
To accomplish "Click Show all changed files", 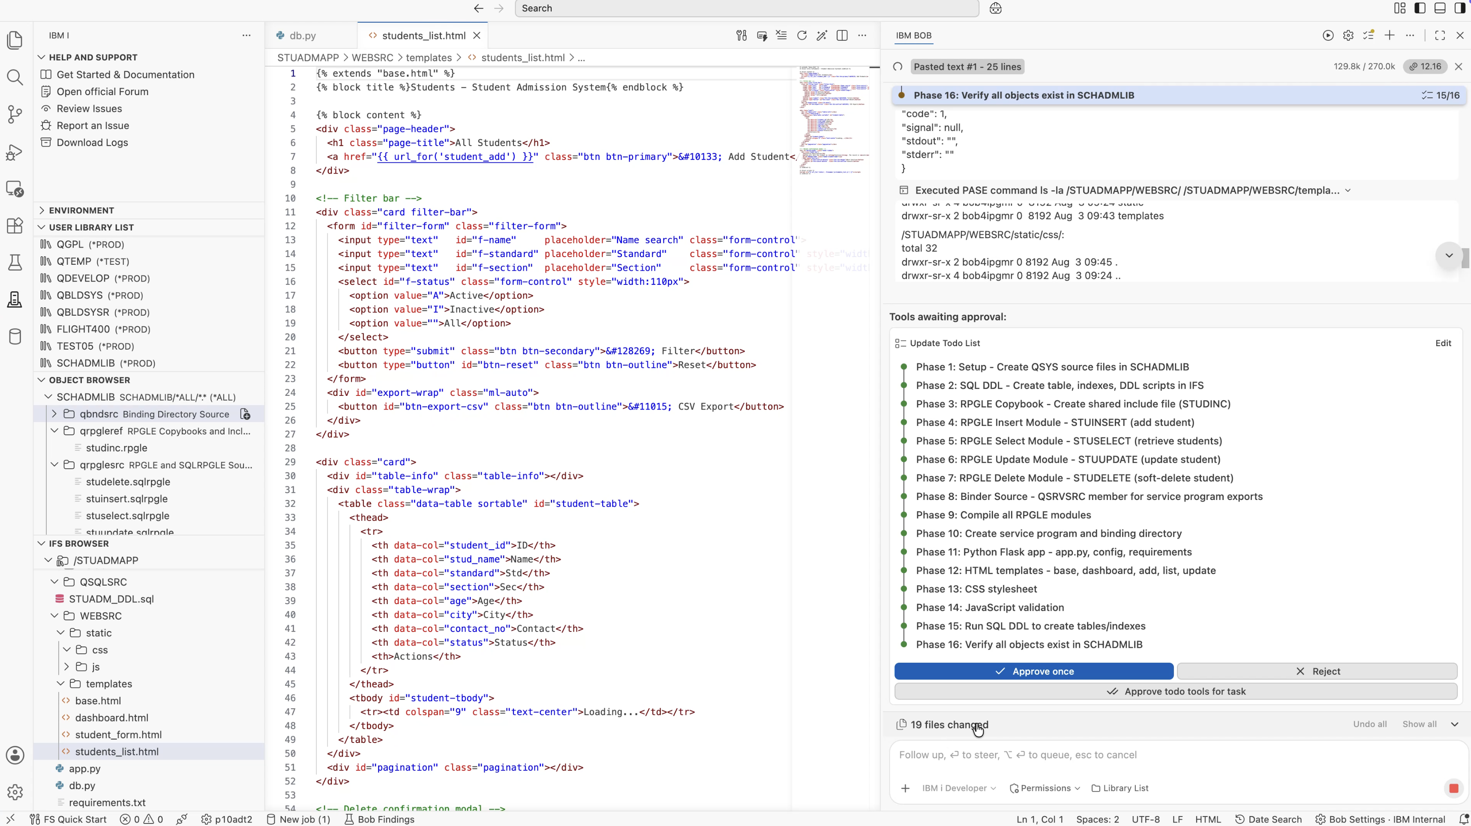I will [1419, 724].
